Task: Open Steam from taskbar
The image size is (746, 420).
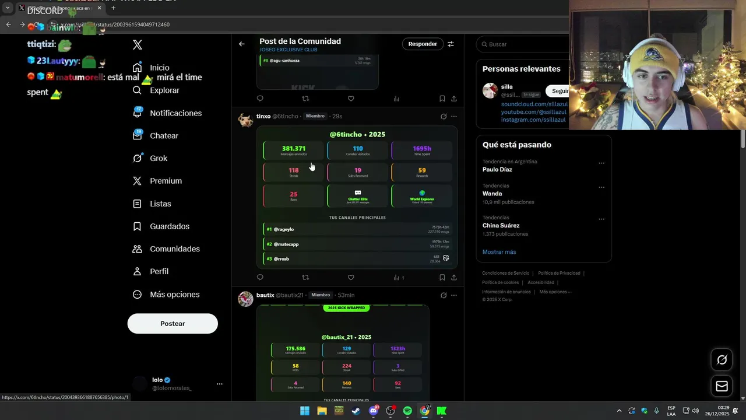Action: [x=356, y=411]
